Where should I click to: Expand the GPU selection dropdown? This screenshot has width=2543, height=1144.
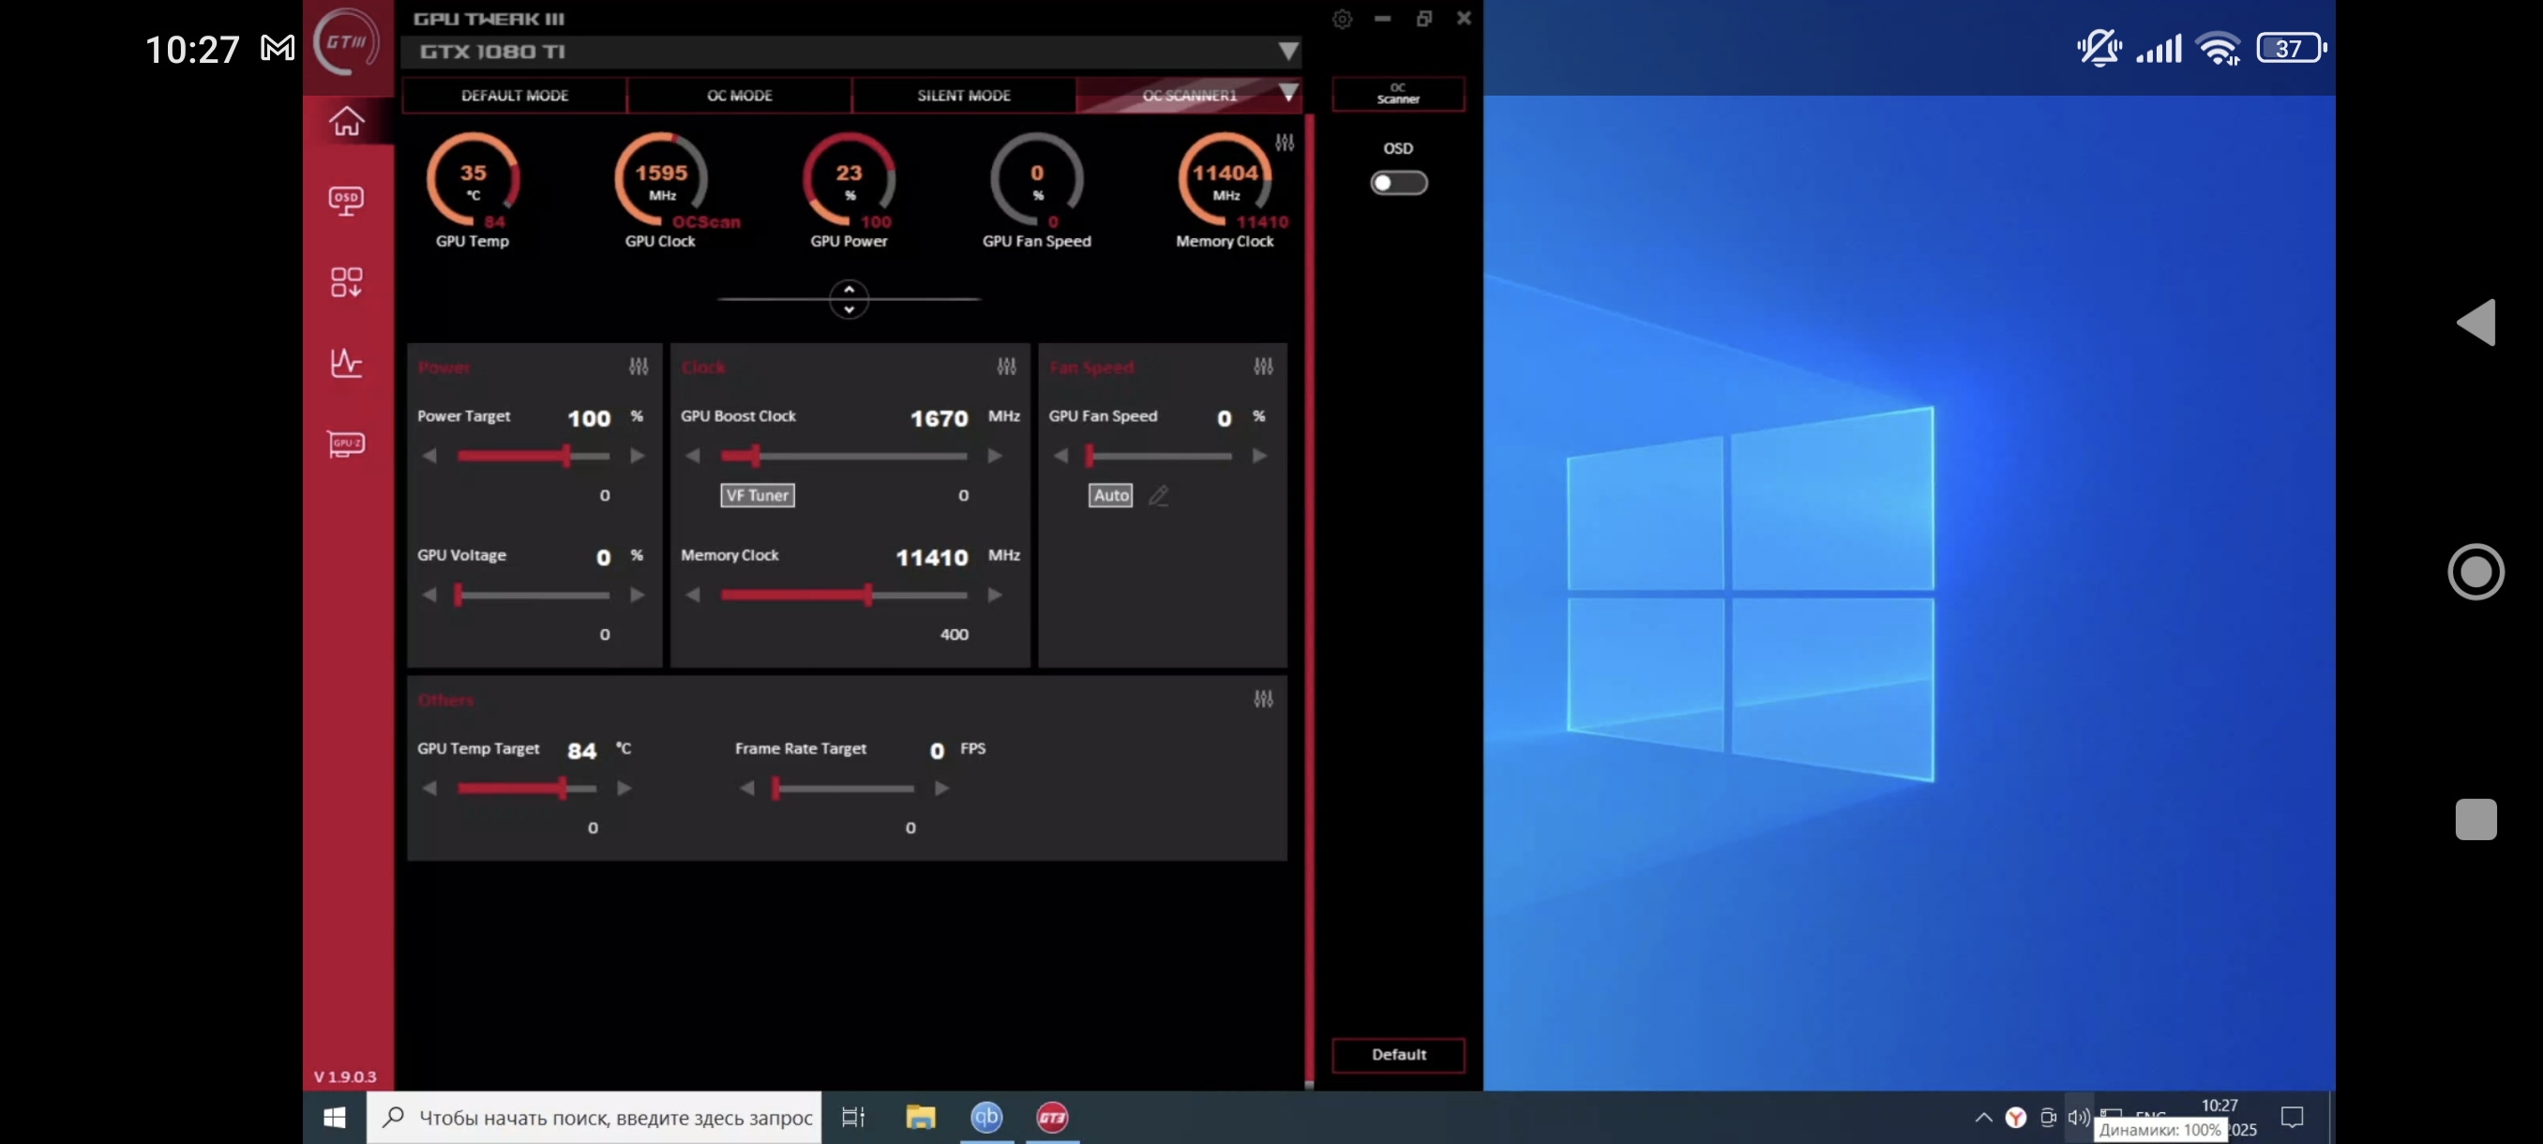(1287, 52)
